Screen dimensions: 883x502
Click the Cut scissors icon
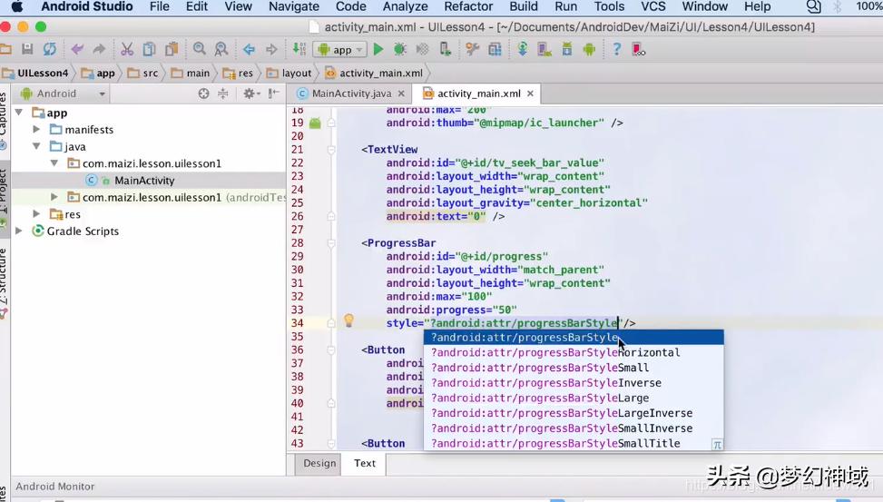(x=127, y=49)
